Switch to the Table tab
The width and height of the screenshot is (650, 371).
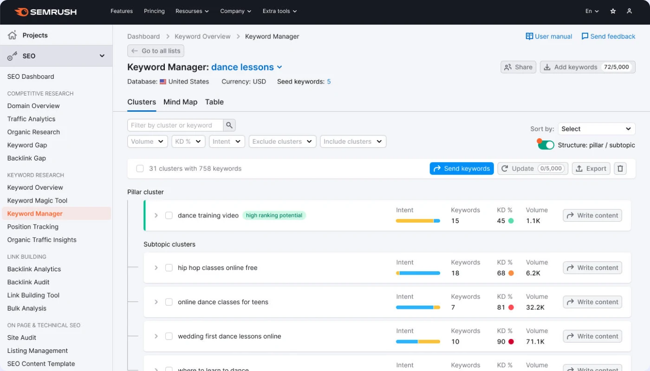[214, 102]
